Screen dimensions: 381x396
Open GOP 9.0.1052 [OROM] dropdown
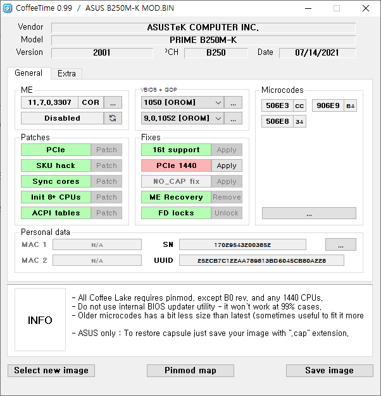coord(182,118)
